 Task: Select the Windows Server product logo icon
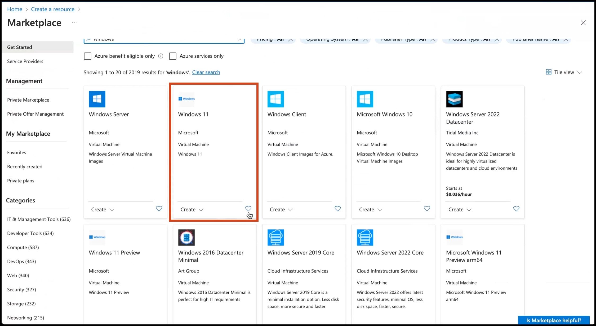click(x=97, y=99)
